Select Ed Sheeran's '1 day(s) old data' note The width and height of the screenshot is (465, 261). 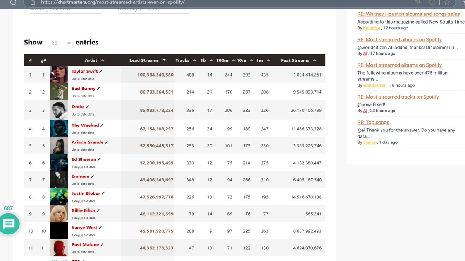[x=83, y=167]
